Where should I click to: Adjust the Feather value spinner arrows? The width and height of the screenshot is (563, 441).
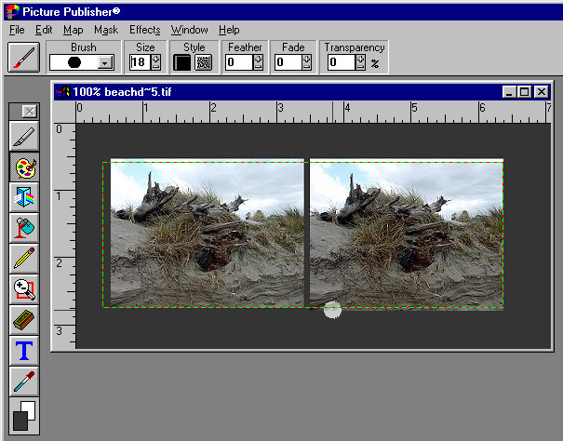click(258, 62)
